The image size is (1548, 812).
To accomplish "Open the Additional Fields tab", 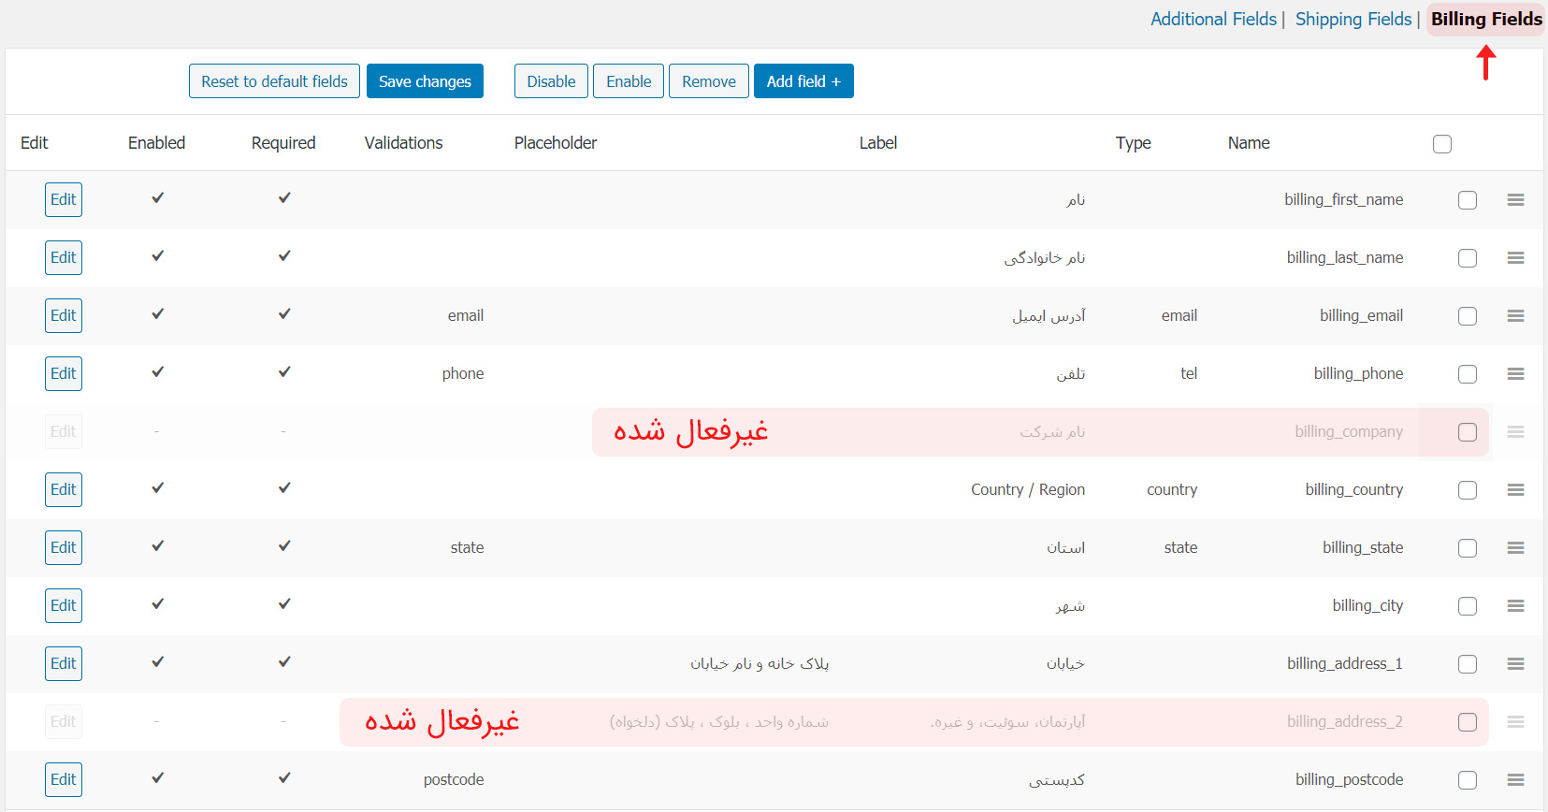I will coord(1213,19).
